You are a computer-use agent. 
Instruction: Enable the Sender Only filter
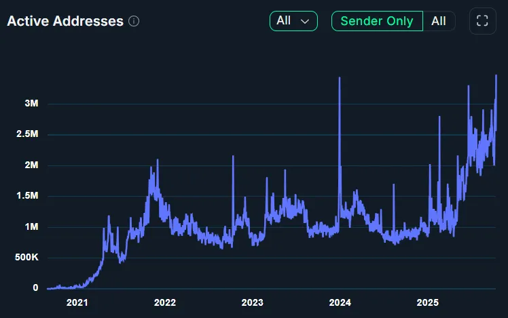point(377,21)
